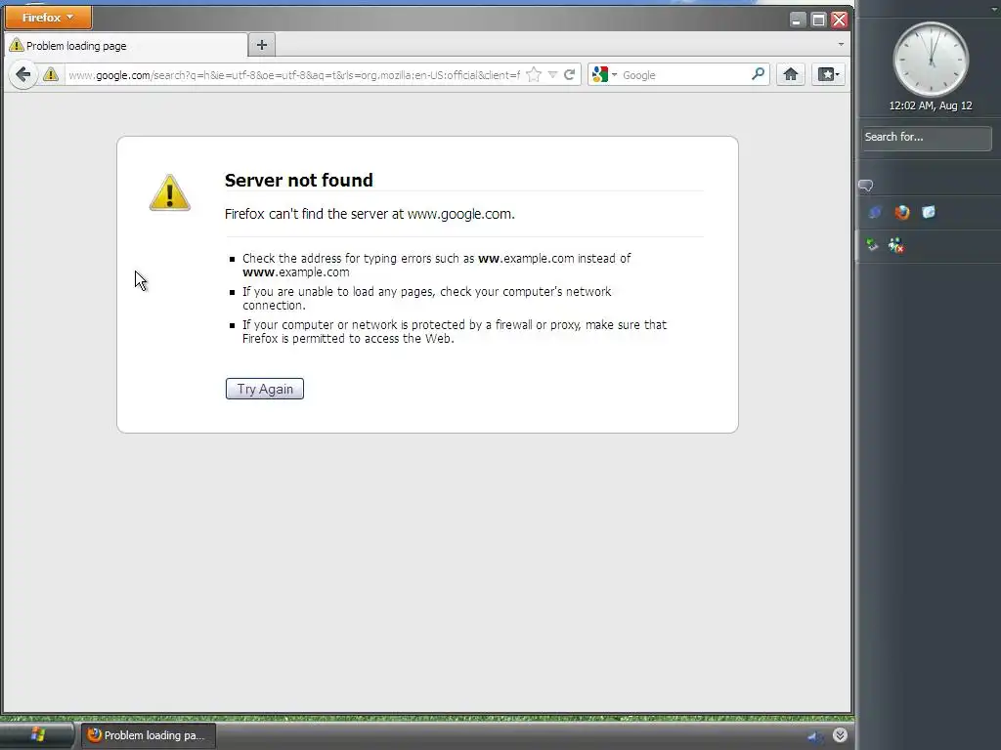Viewport: 1001px width, 750px height.
Task: Select the Problem loading page taskbar button
Action: 149,735
